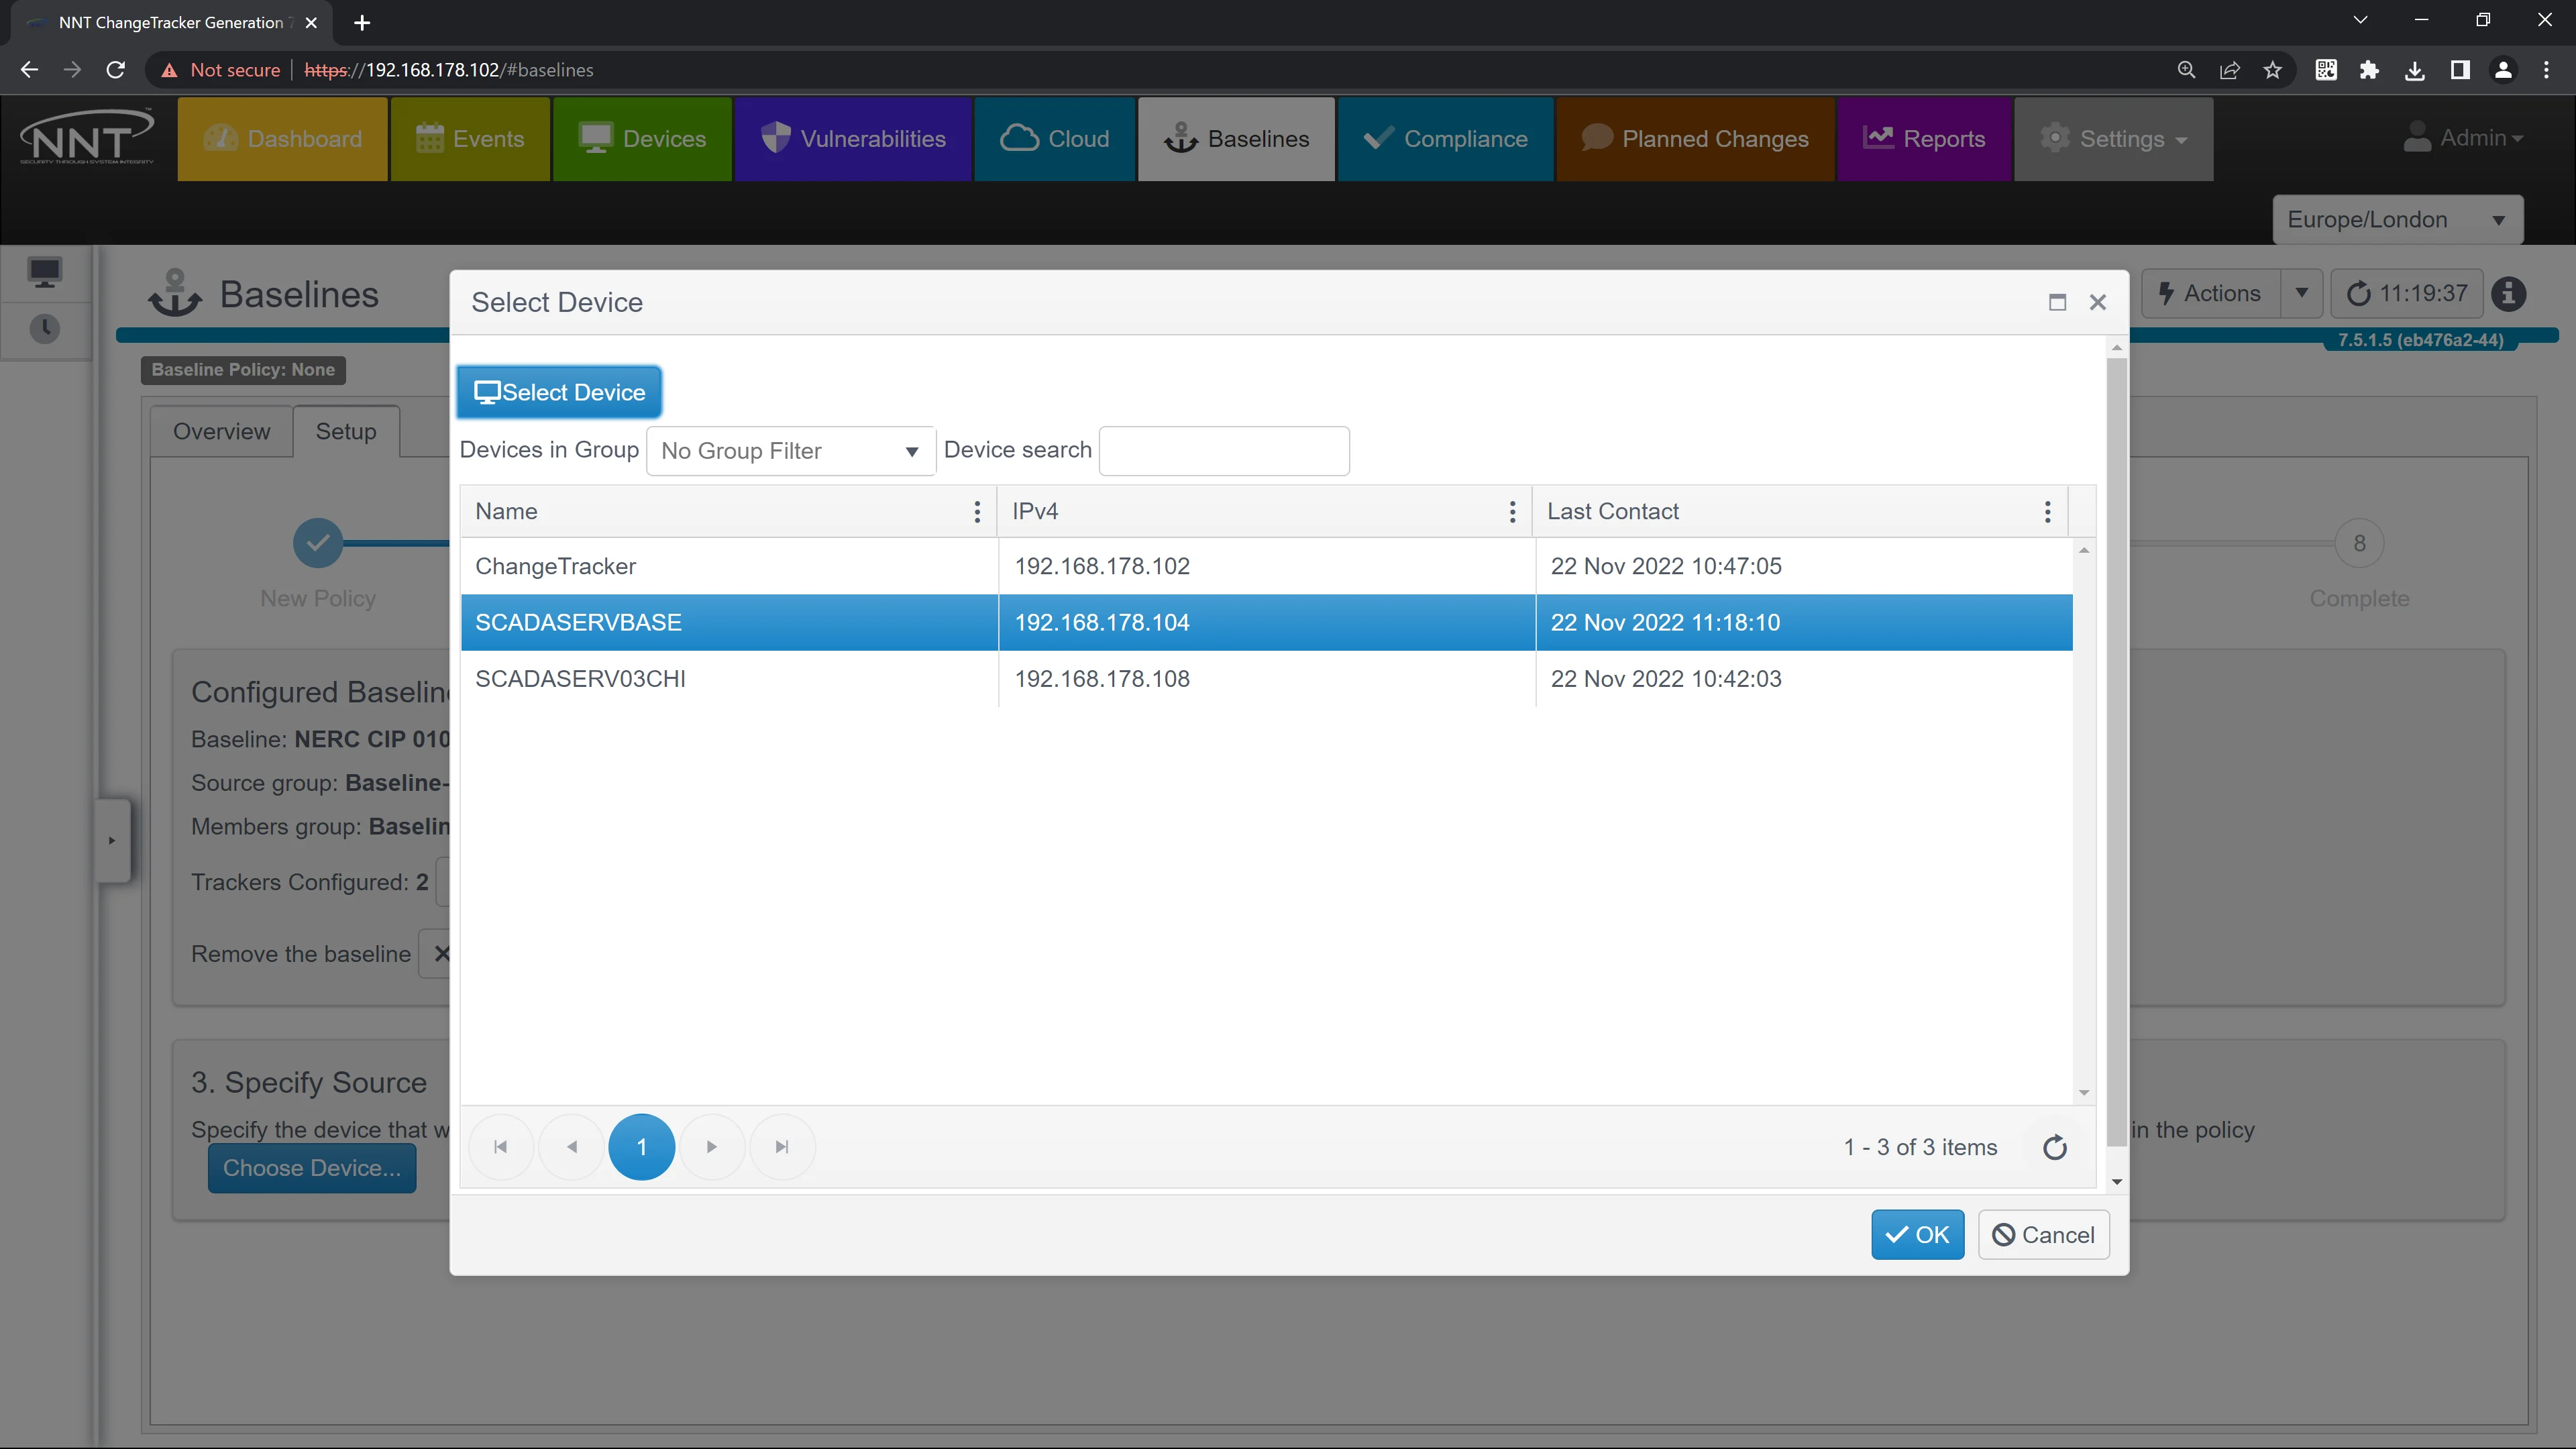Open the Baselines tab
The image size is (2576, 1449).
pos(1237,139)
